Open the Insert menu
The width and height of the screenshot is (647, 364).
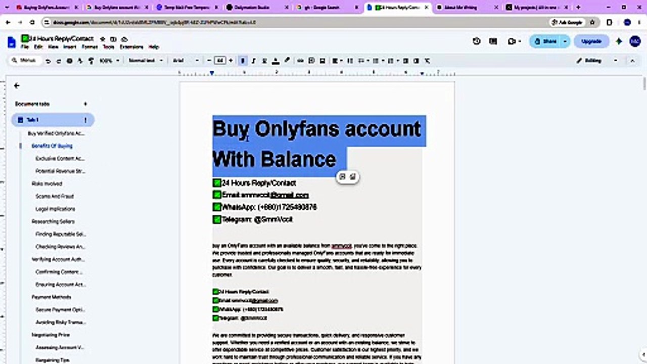click(70, 47)
